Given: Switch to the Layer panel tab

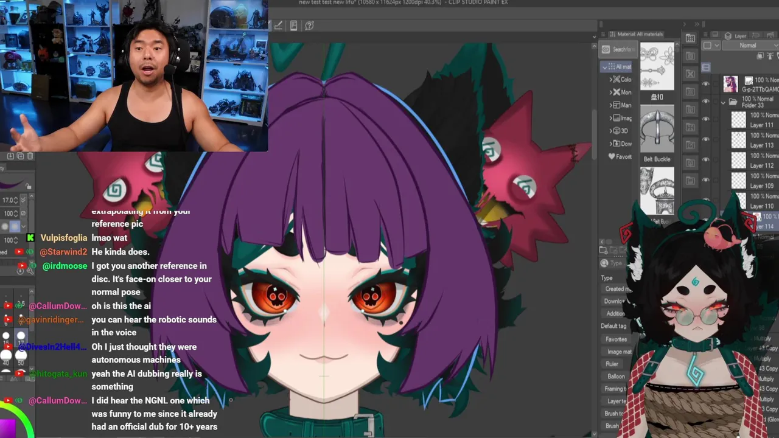Looking at the screenshot, I should pyautogui.click(x=736, y=36).
